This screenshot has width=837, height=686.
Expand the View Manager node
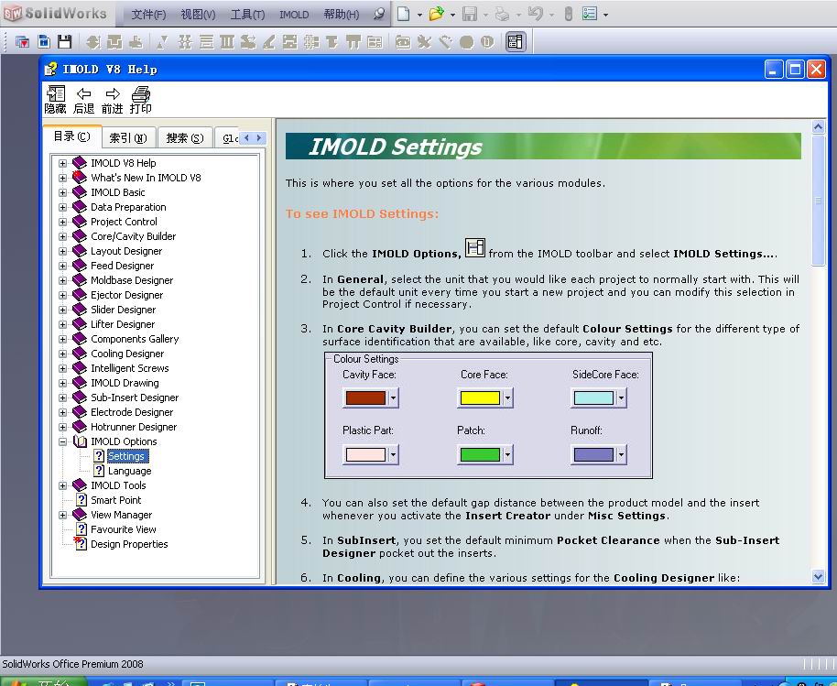coord(62,515)
